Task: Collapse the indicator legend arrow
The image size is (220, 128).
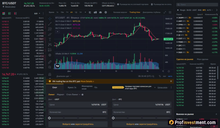Action: click(58, 32)
